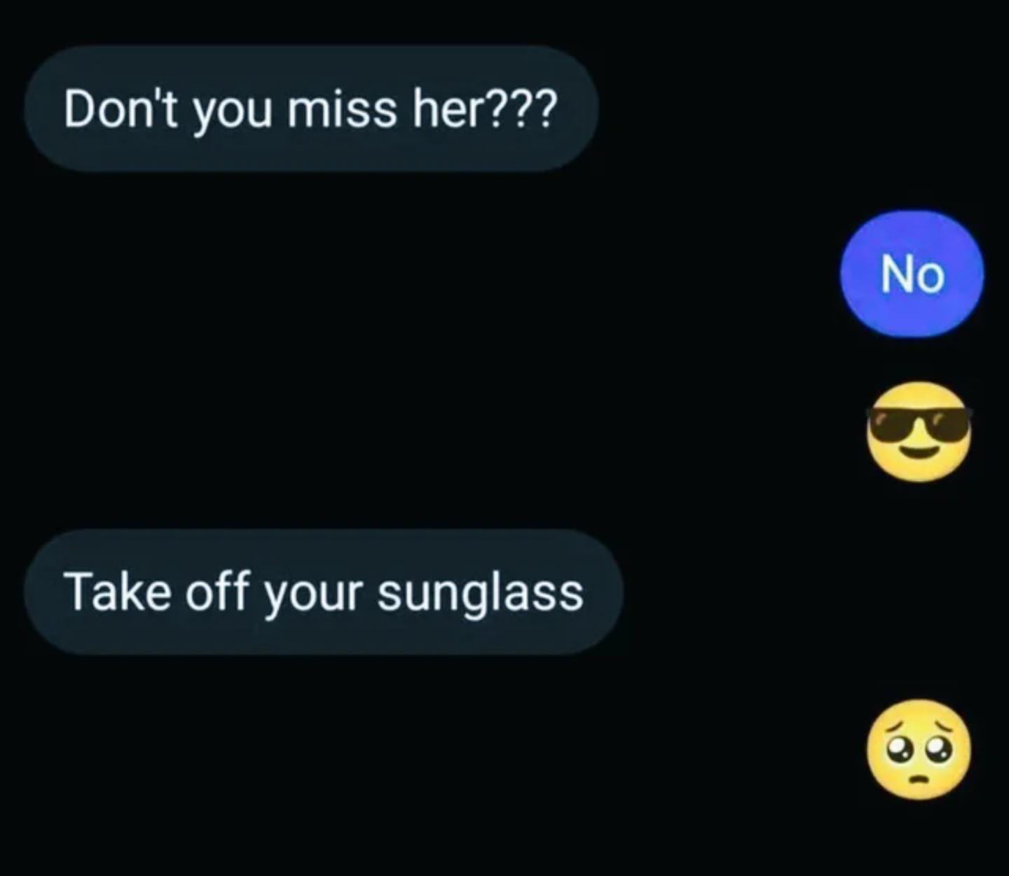Click the teary eyes of the pleading emoji
1009x876 pixels.
919,750
